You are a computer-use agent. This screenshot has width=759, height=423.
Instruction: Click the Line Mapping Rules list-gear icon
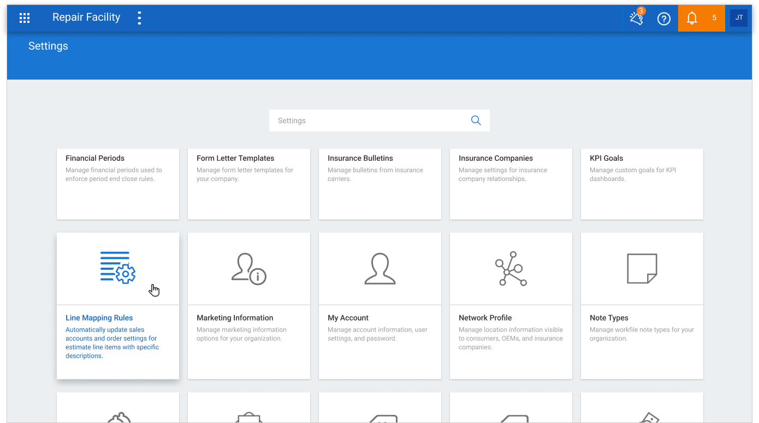(118, 267)
